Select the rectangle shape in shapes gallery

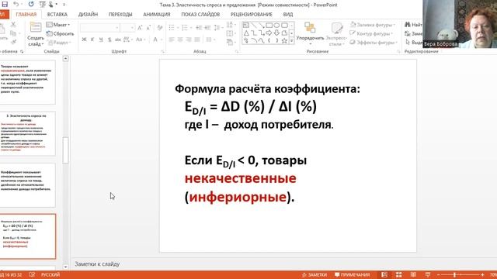(269, 26)
